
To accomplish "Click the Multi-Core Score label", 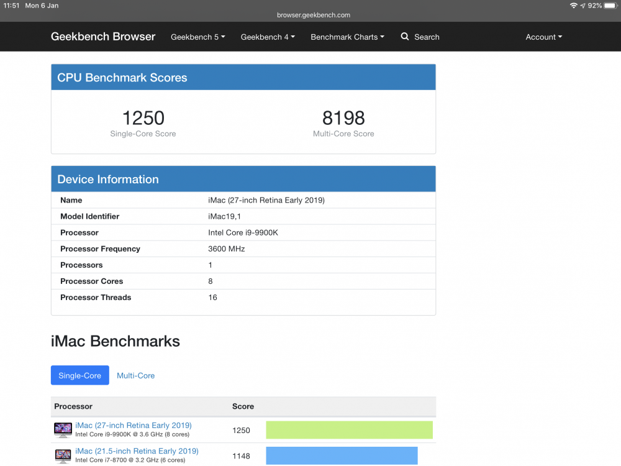I will tap(343, 134).
